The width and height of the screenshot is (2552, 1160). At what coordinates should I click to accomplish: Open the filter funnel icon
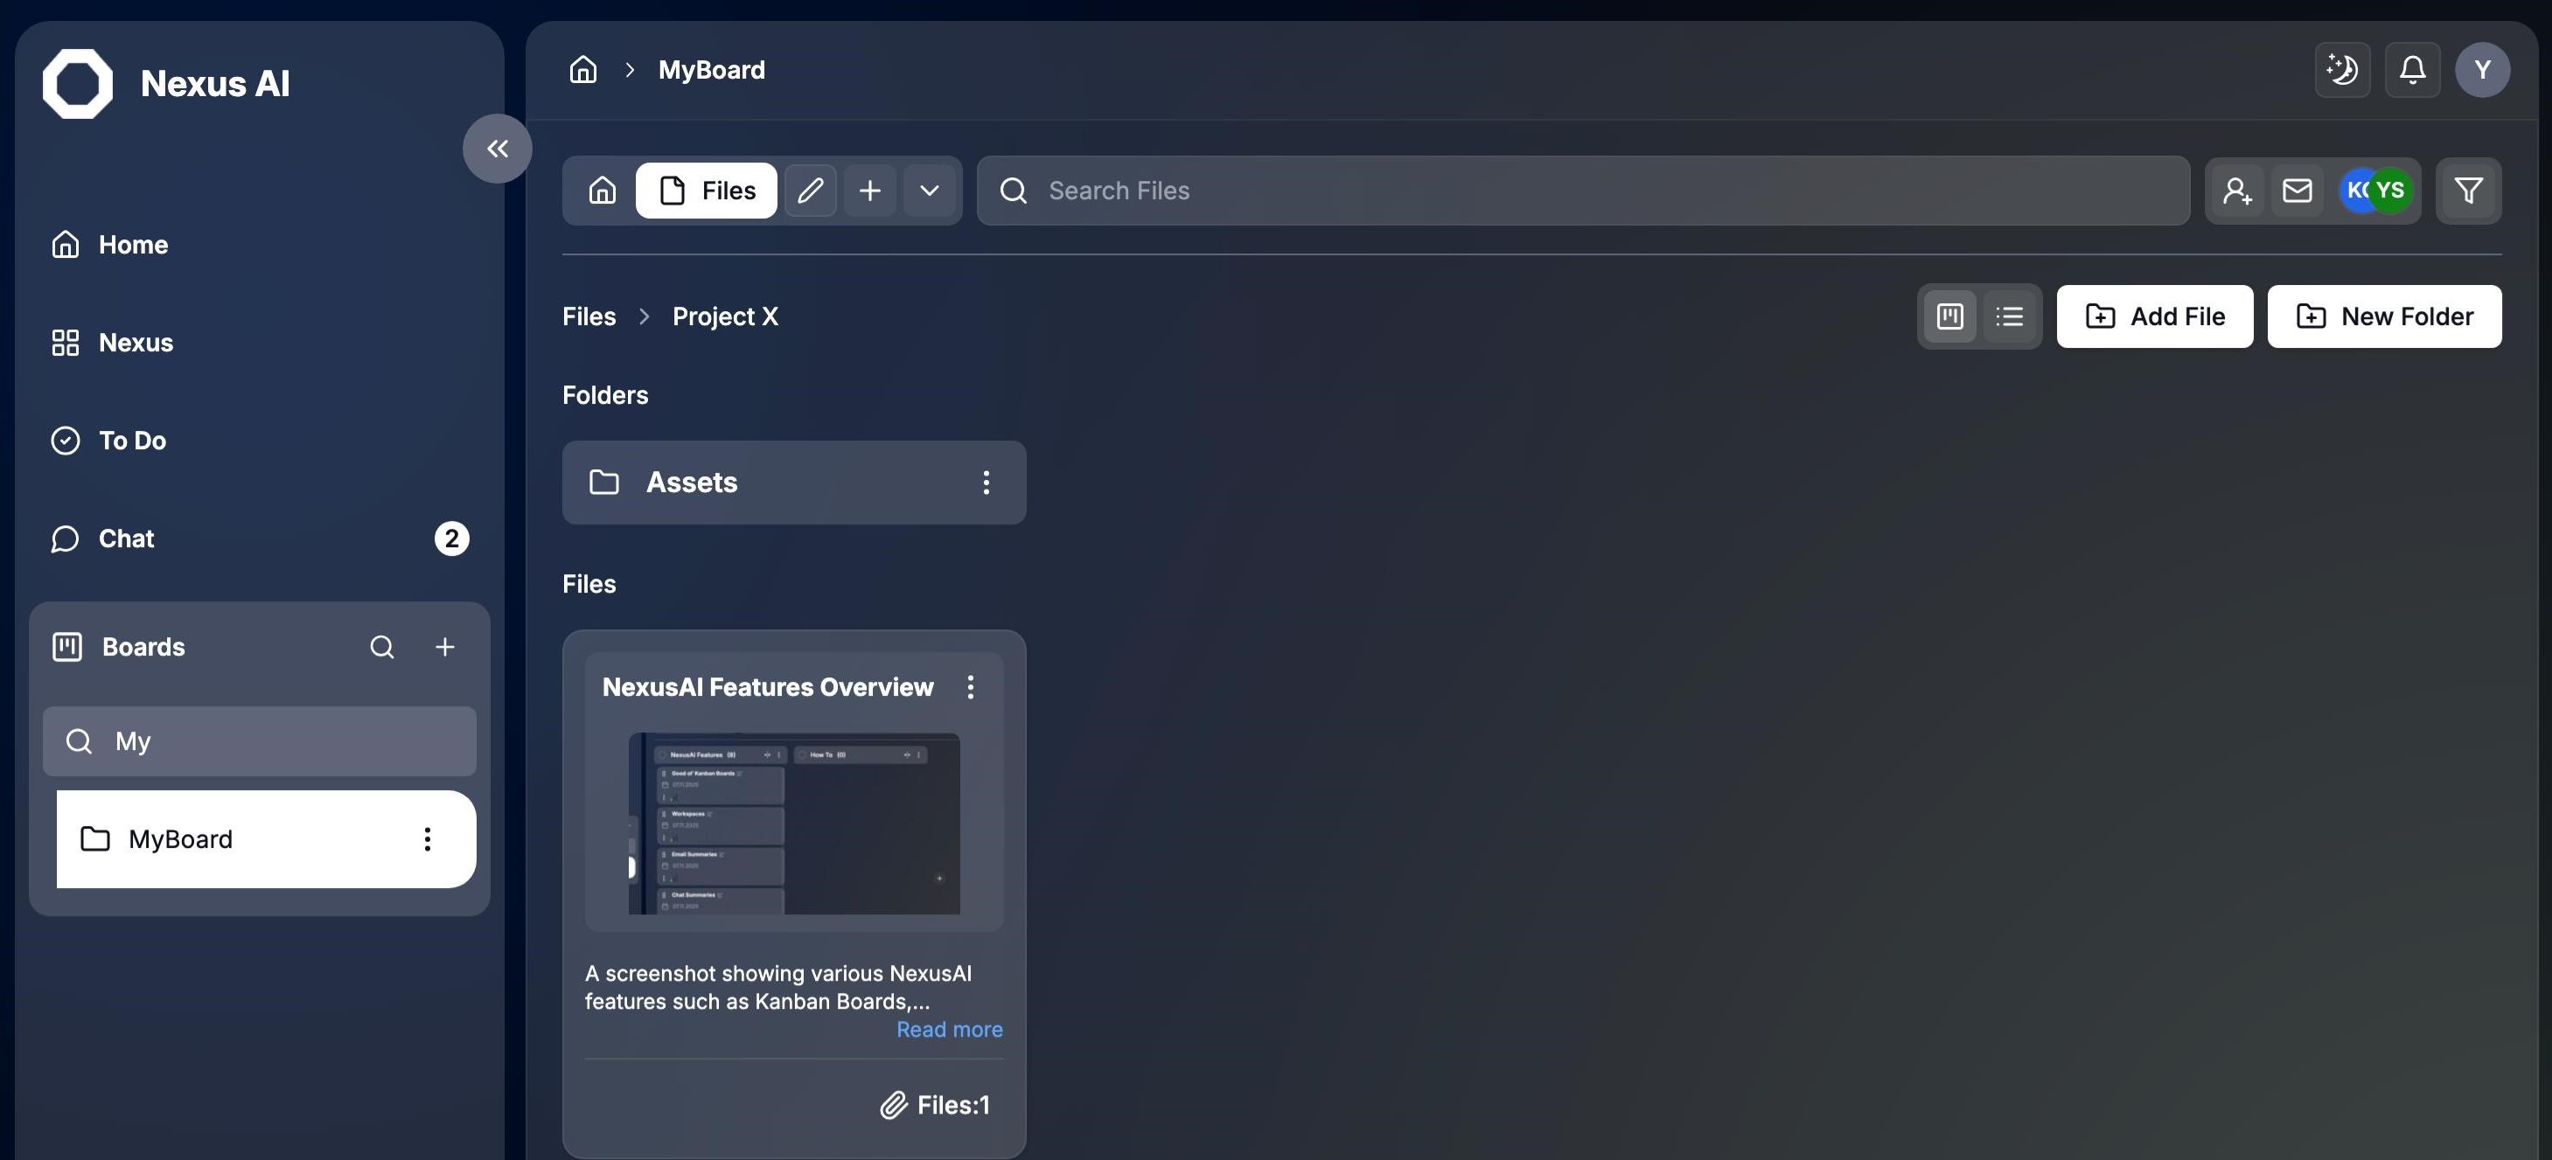coord(2468,191)
